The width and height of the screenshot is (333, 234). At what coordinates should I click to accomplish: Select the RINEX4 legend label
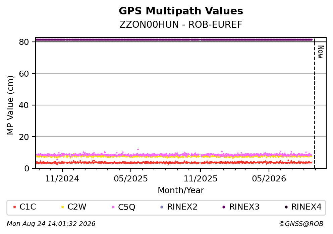point(306,207)
